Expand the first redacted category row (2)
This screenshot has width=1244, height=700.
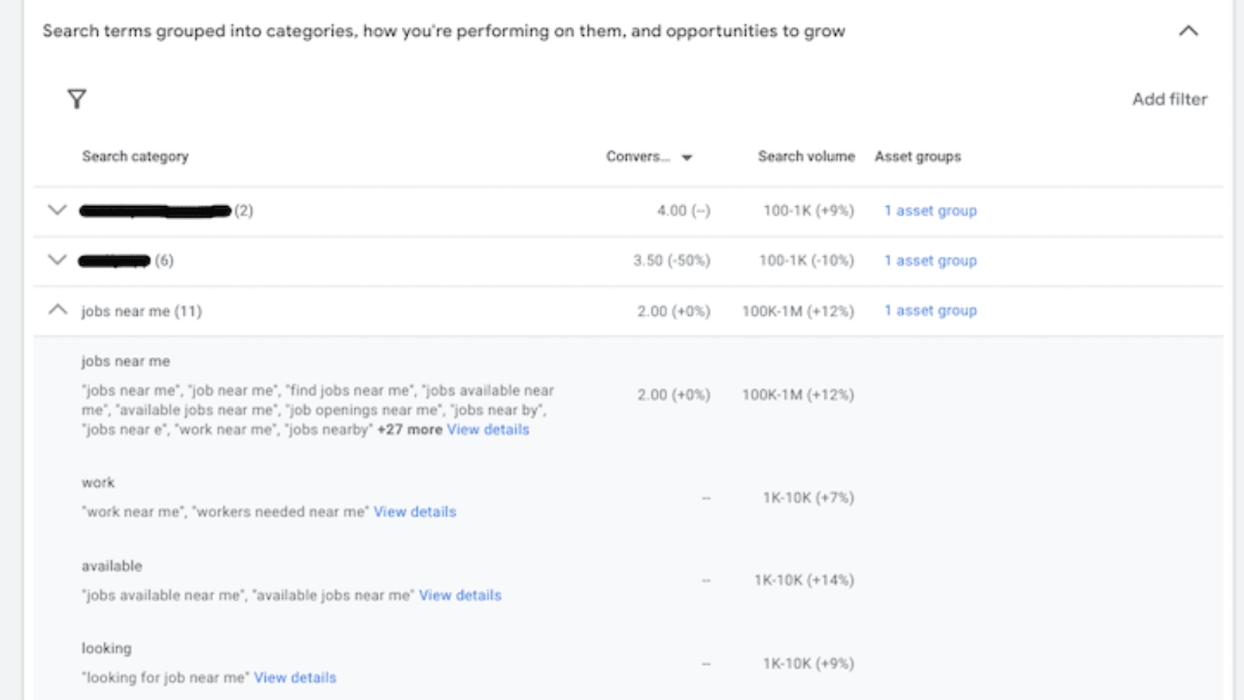(58, 210)
